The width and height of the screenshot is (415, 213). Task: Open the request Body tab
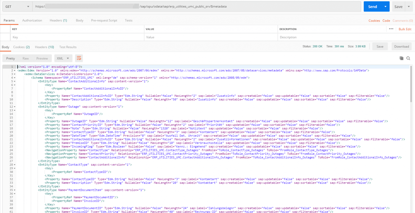[80, 20]
